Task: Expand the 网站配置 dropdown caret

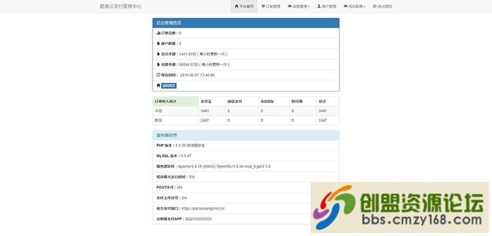Action: click(364, 7)
